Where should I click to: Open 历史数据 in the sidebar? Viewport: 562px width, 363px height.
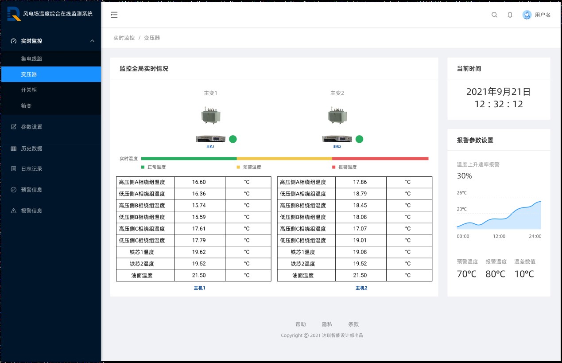(31, 148)
